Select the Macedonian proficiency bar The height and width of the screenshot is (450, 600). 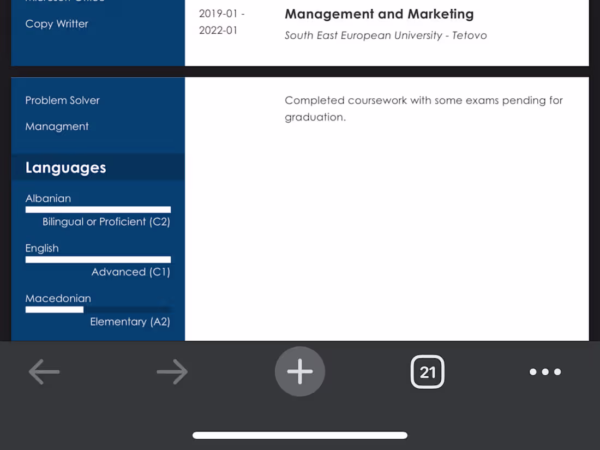[x=98, y=309]
